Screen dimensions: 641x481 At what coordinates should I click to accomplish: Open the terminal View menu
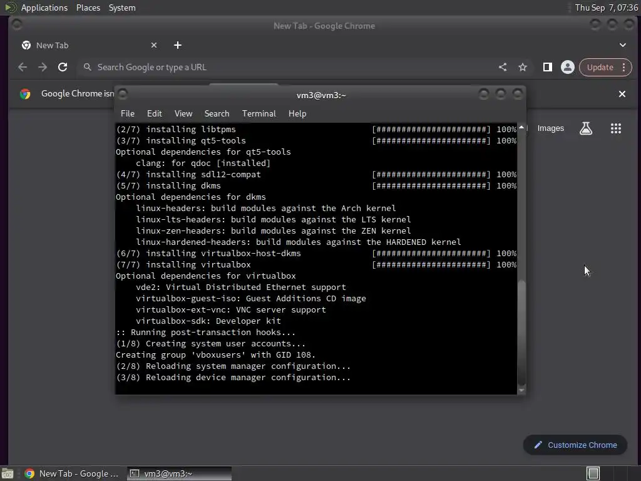(183, 114)
